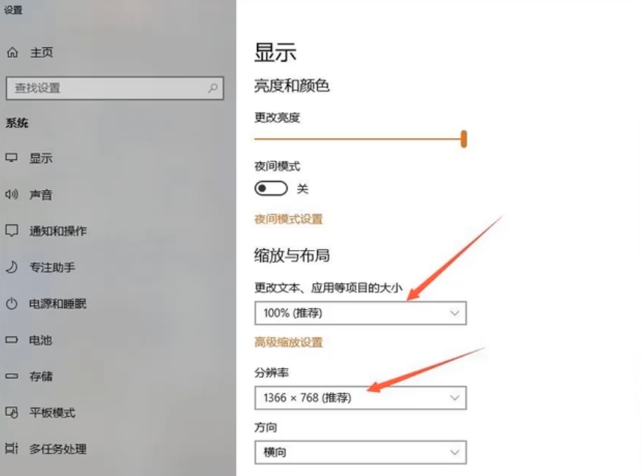Expand the 横向 orientation dropdown
The height and width of the screenshot is (476, 641).
(360, 452)
